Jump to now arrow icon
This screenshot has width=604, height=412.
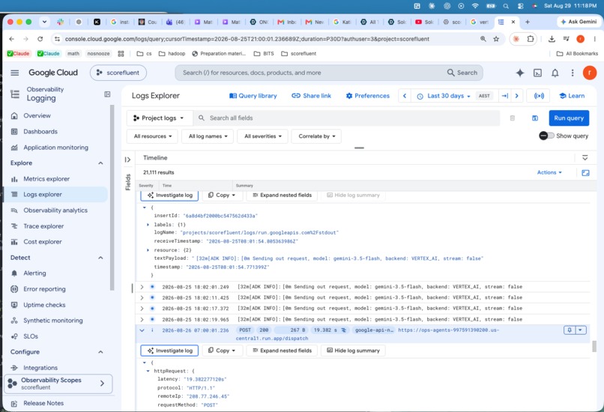click(504, 96)
